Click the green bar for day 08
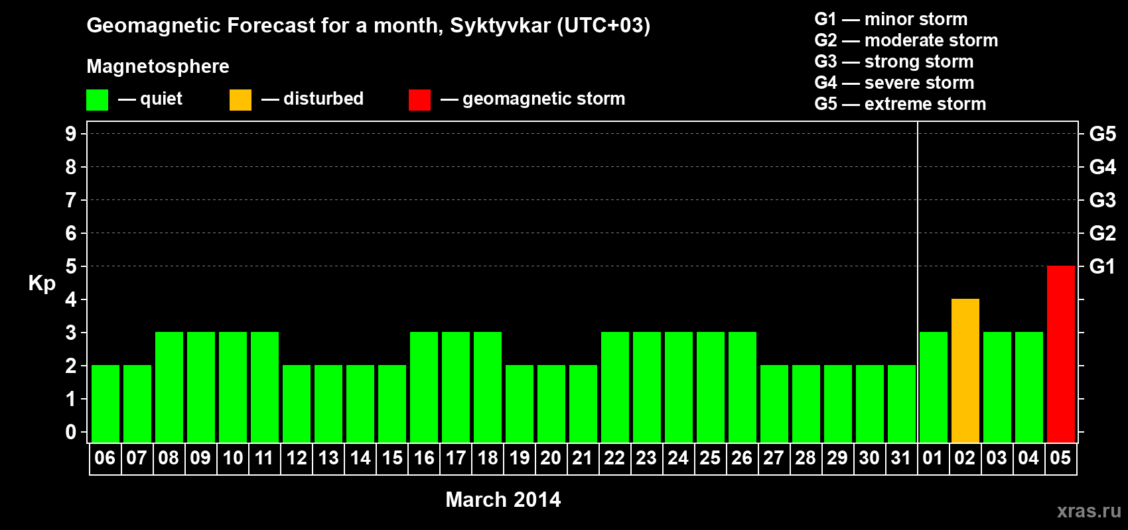 coord(169,387)
